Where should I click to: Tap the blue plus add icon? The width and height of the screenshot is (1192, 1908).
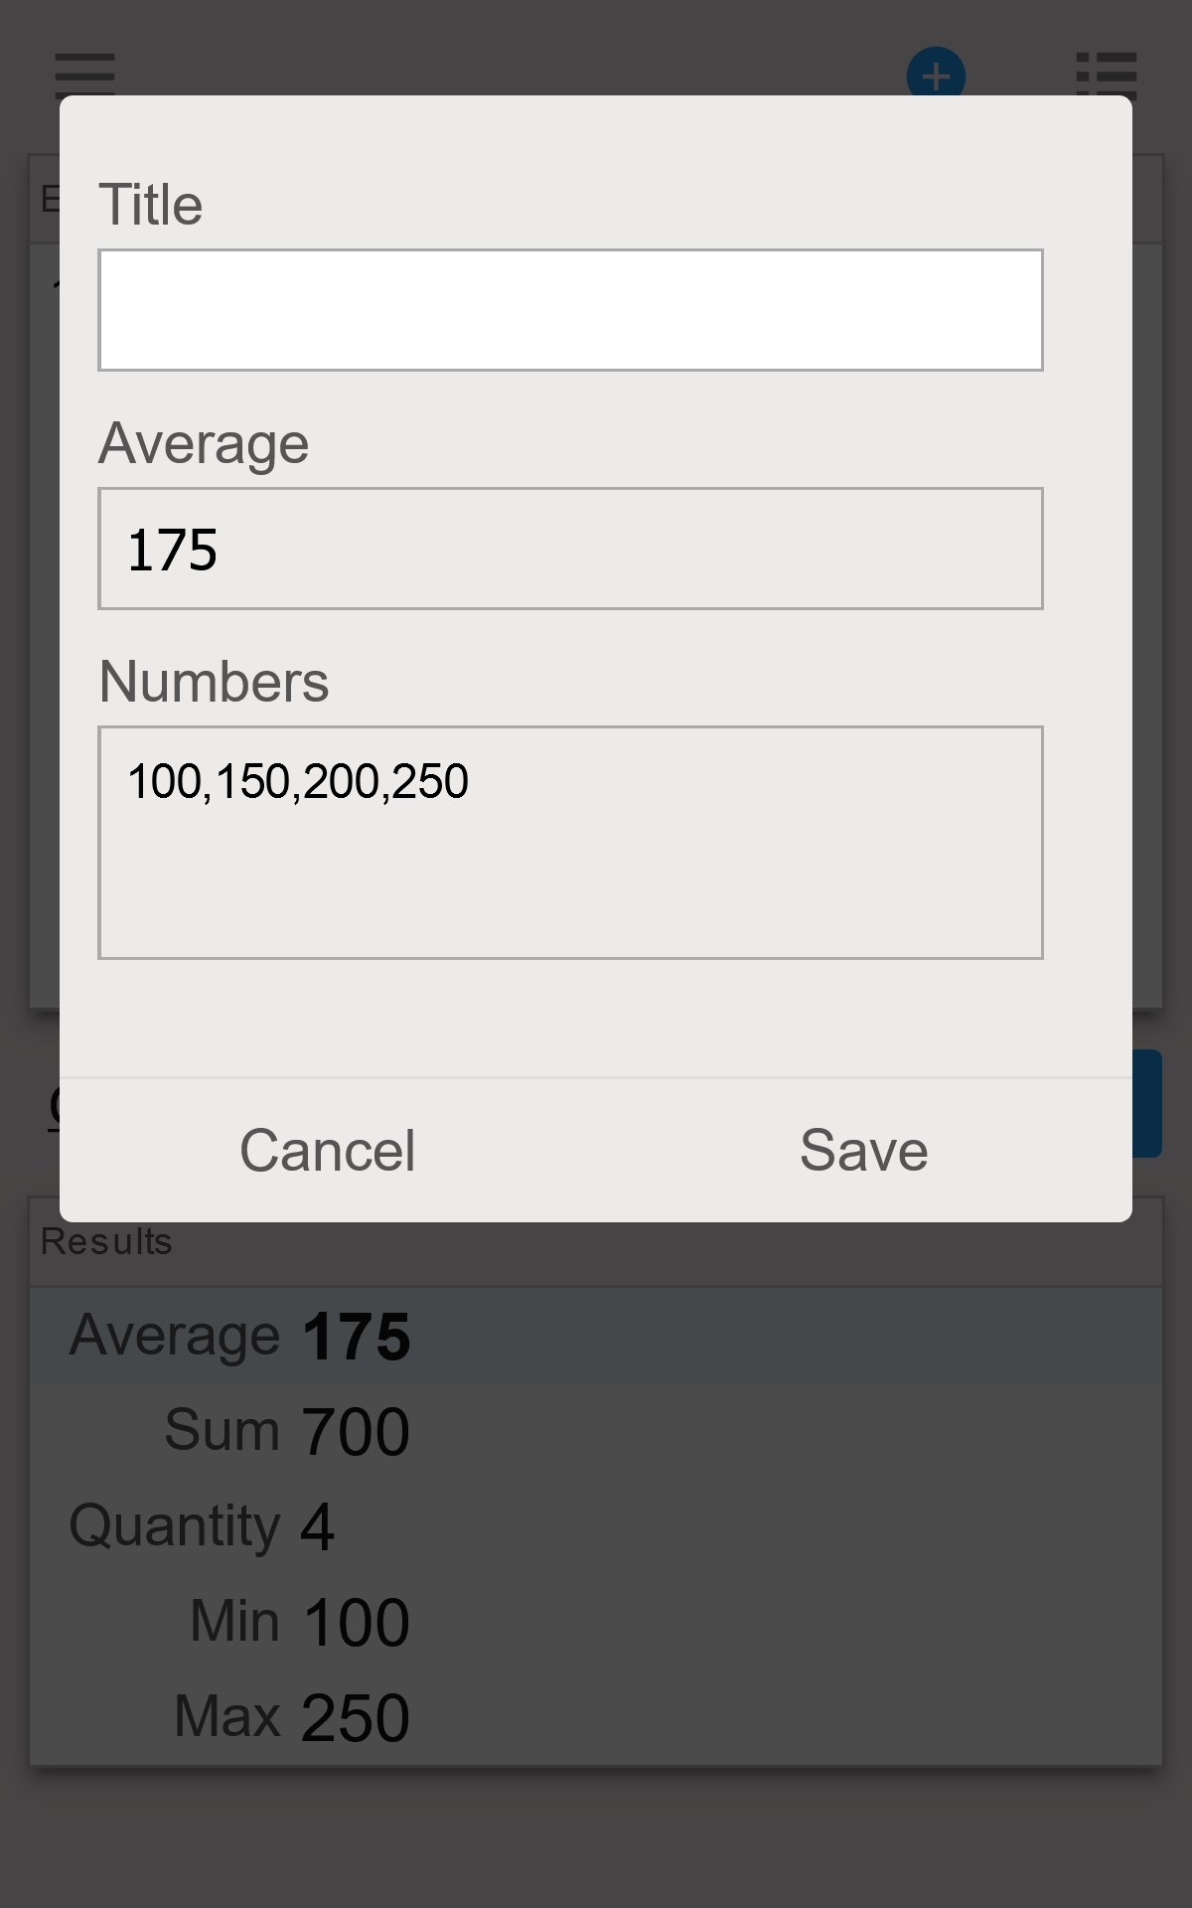(936, 73)
